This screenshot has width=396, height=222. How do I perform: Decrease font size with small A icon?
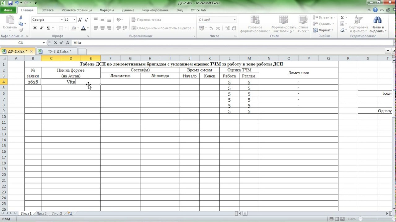click(86, 20)
